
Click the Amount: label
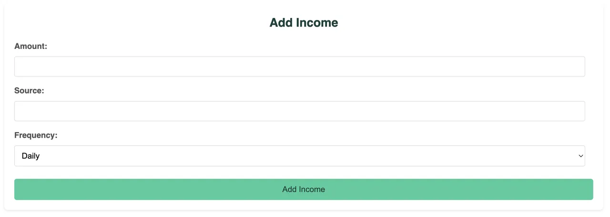31,46
